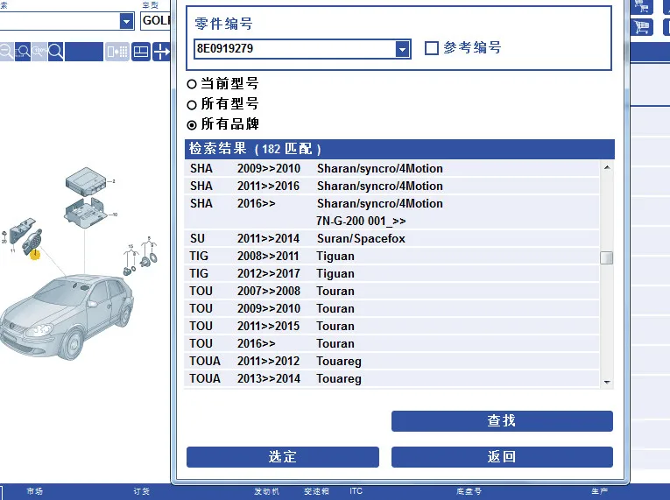Click the car illustration in the diagram
670x500 pixels.
pos(67,315)
